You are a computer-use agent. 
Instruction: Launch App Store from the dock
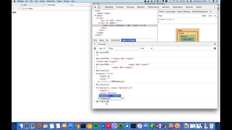(x=71, y=126)
